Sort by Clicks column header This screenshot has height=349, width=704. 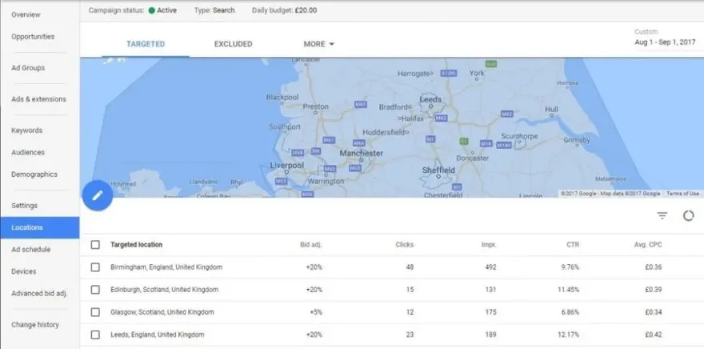pyautogui.click(x=405, y=245)
